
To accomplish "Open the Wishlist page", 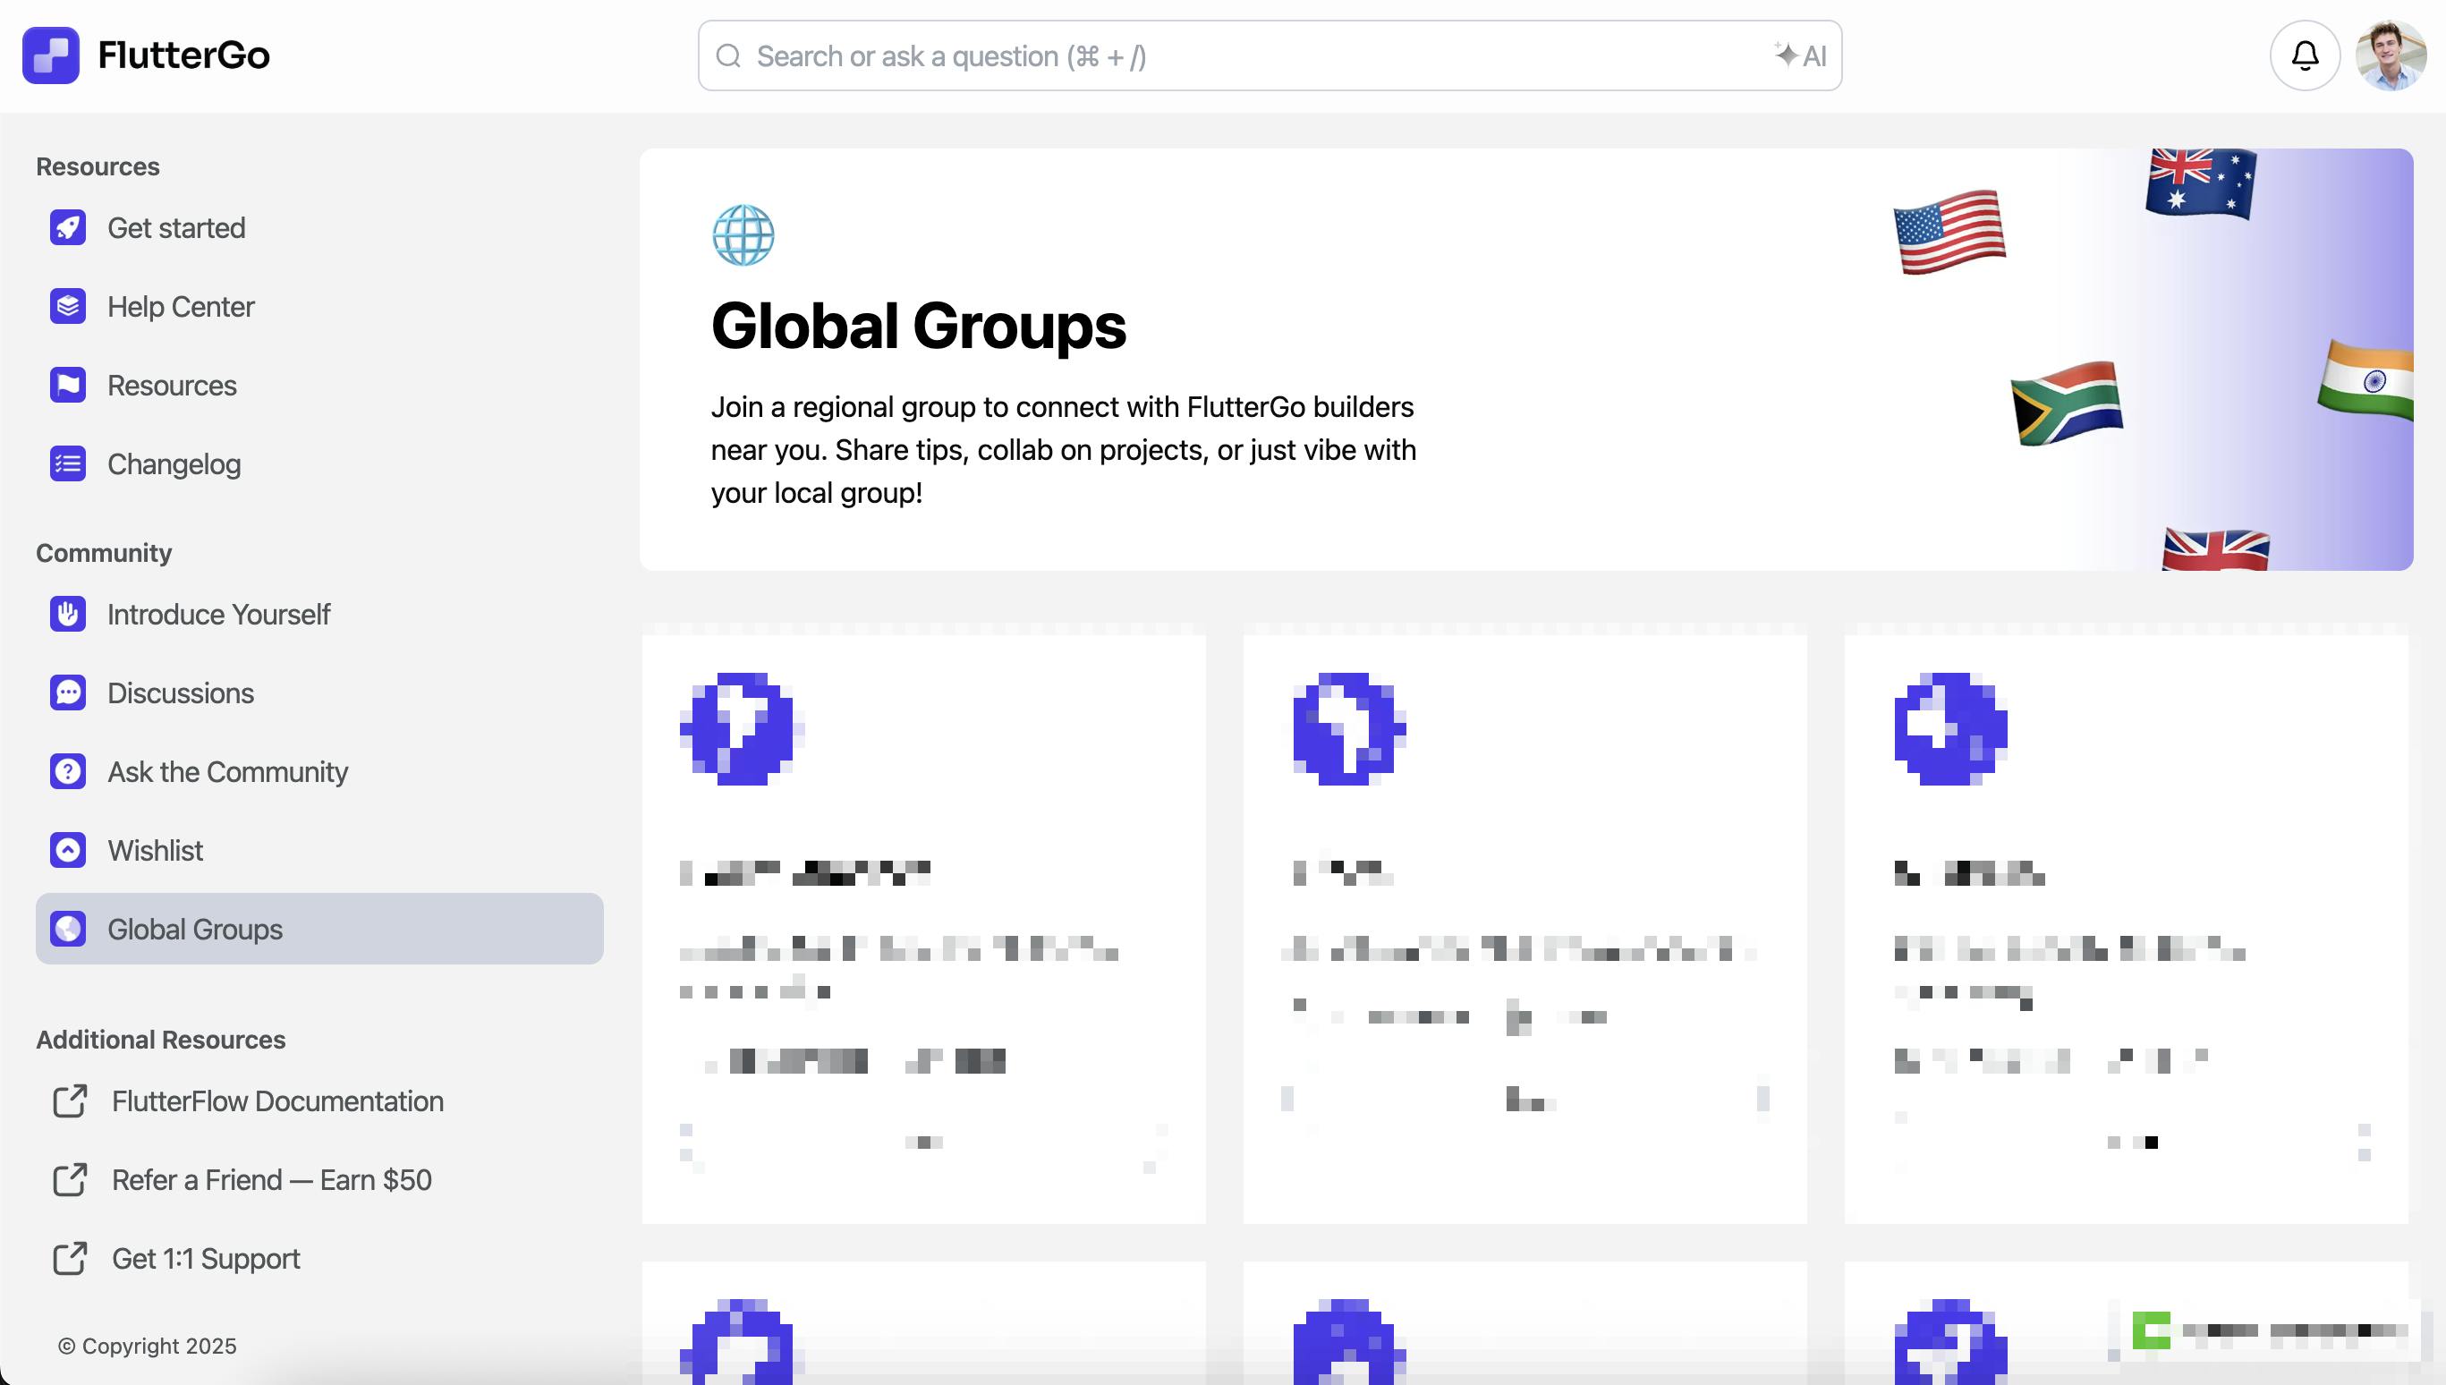I will pos(155,850).
